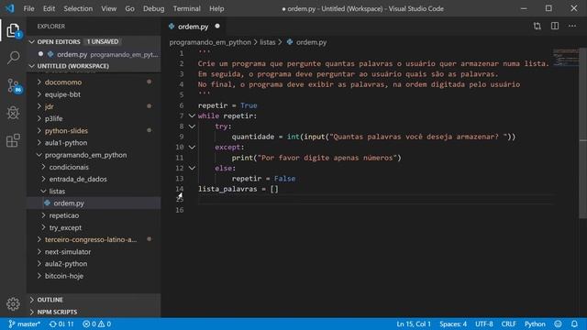Click the unsaved dot on ordem.py tab

pyautogui.click(x=217, y=27)
